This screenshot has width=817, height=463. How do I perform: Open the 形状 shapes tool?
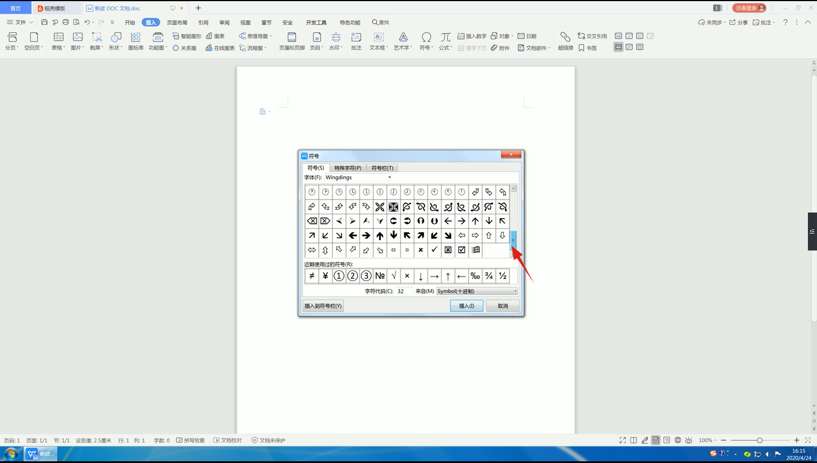point(116,41)
